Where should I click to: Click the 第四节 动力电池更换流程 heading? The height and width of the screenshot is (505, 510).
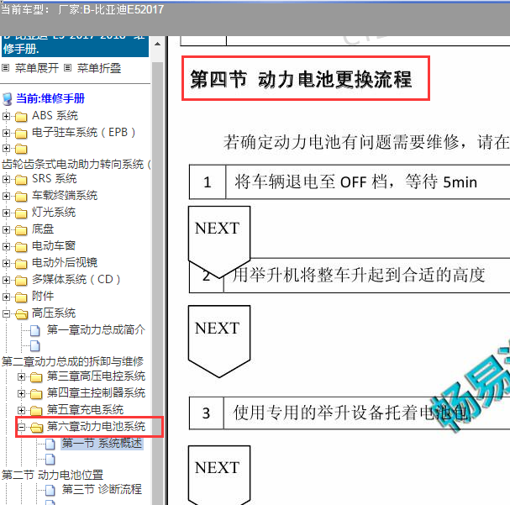click(301, 79)
